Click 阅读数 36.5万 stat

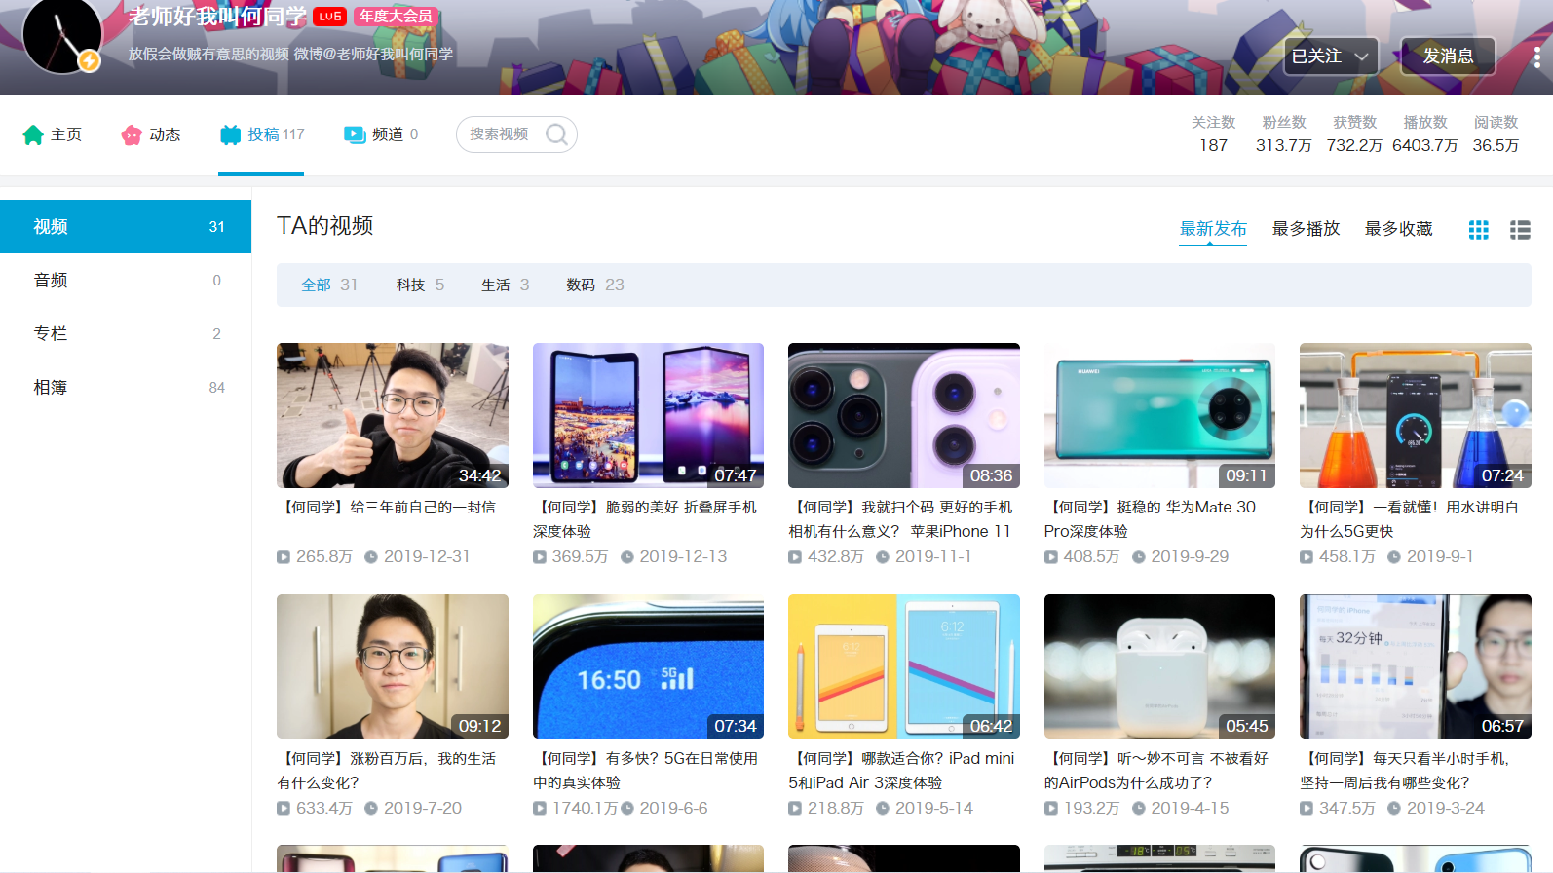pyautogui.click(x=1496, y=134)
